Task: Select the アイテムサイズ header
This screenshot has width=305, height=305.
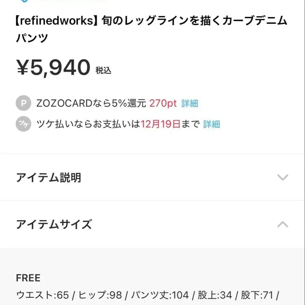Action: pos(54,224)
